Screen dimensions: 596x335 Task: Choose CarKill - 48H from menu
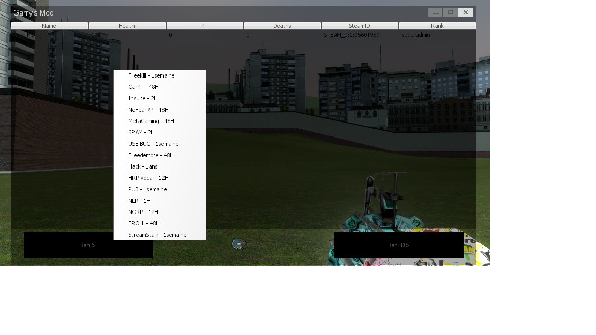160,87
